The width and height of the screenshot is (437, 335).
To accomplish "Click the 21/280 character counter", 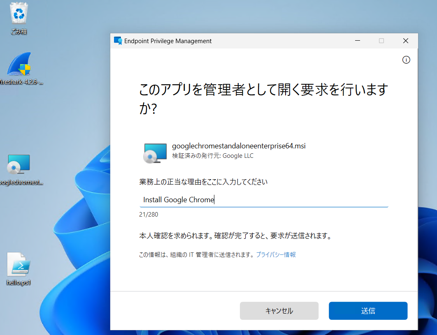I will coord(149,215).
